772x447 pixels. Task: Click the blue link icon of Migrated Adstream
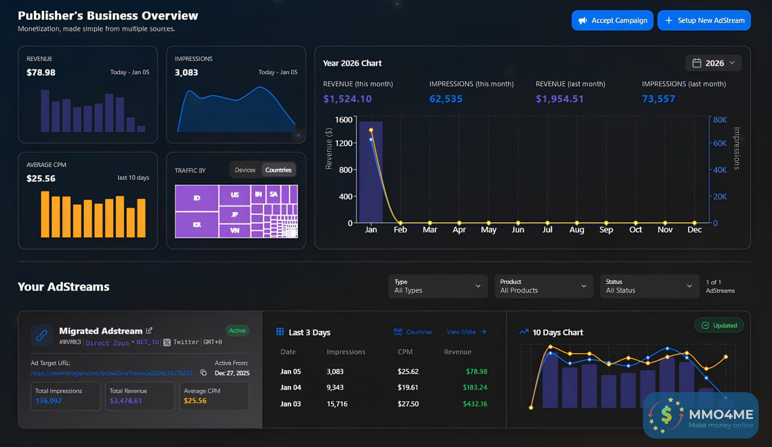tap(42, 336)
